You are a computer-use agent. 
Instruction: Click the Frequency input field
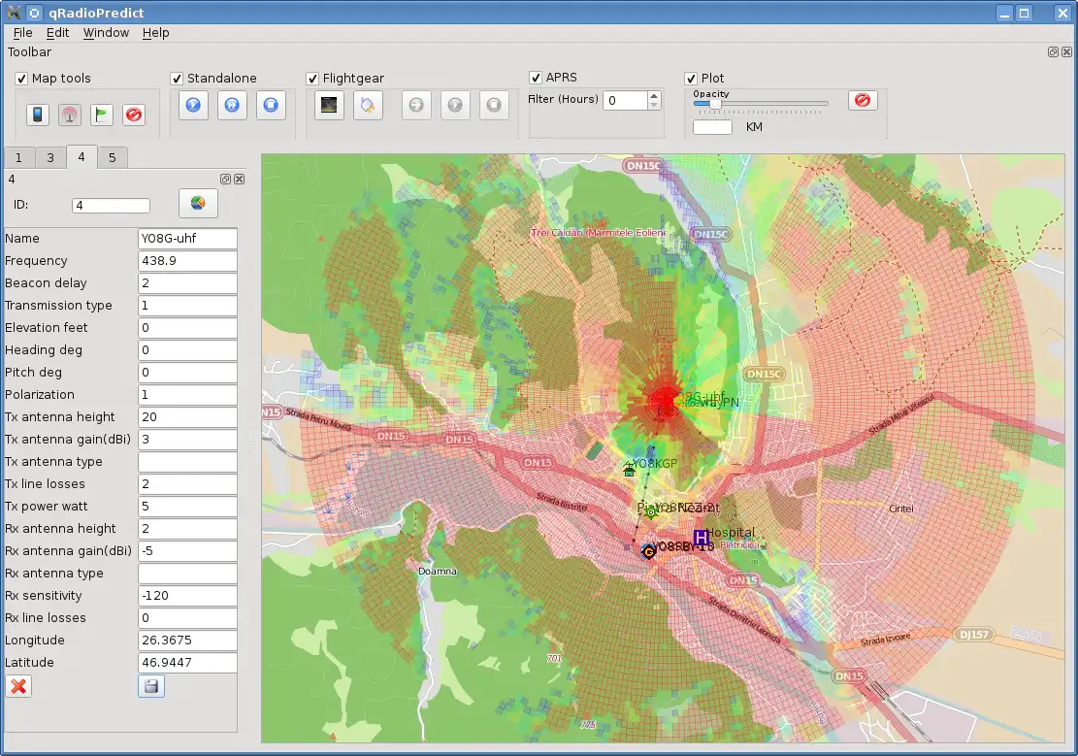[188, 261]
